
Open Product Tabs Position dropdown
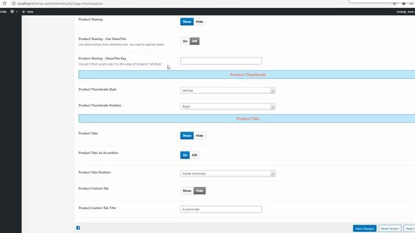228,173
